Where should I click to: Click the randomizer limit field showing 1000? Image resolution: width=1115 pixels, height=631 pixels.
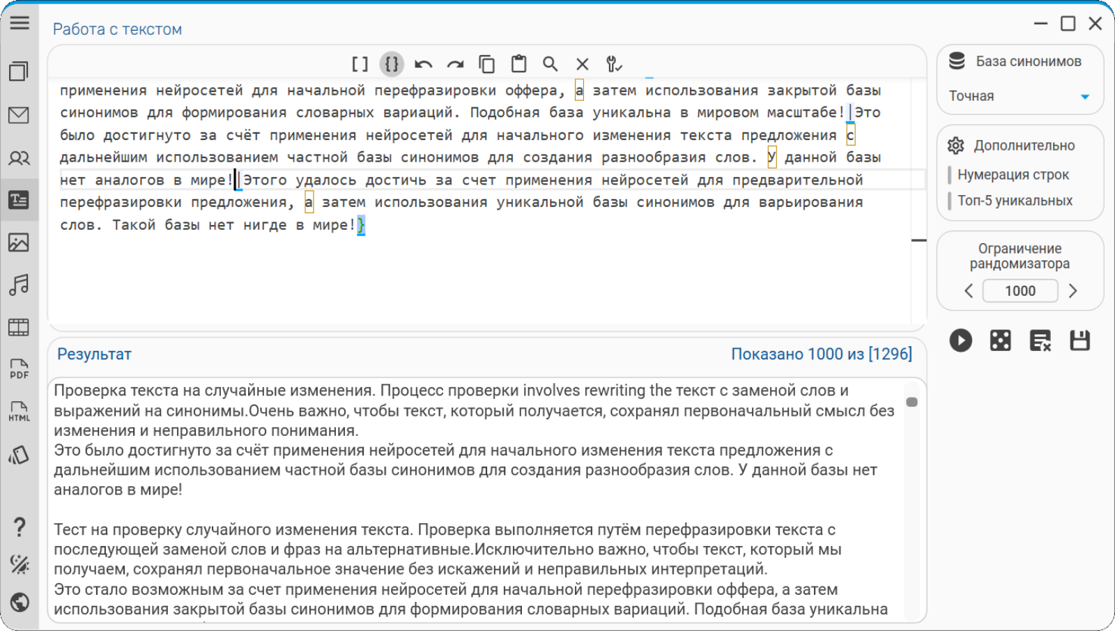coord(1020,290)
